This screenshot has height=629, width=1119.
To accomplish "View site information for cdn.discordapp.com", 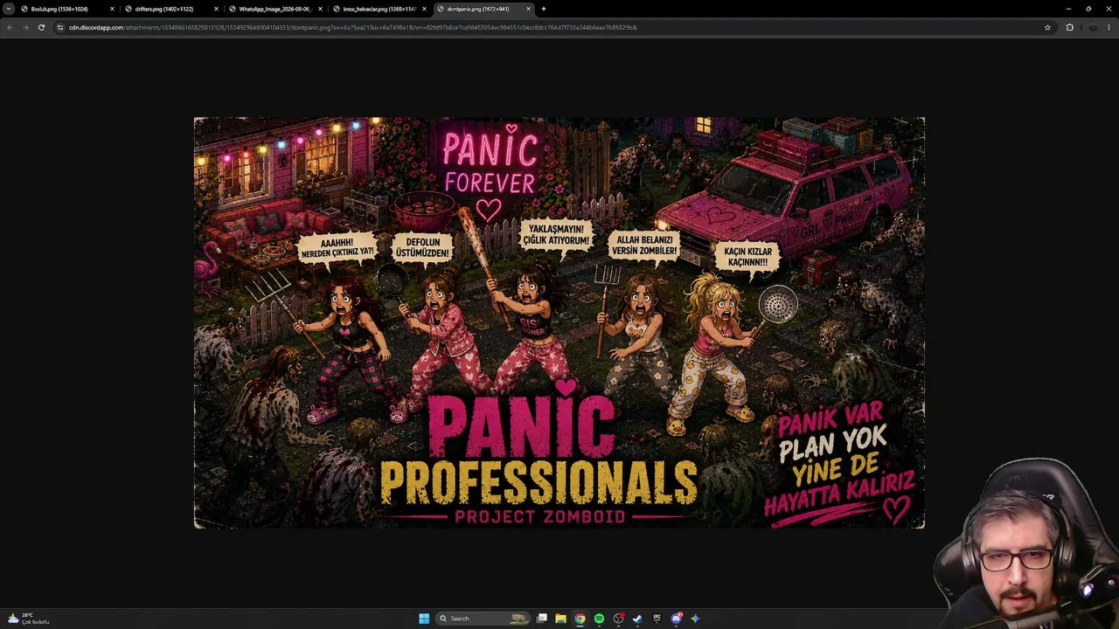I will [x=60, y=27].
